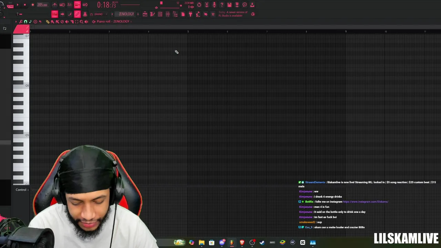Screen dimensions: 441x248
Task: Add new pattern with plus button
Action: 138,14
